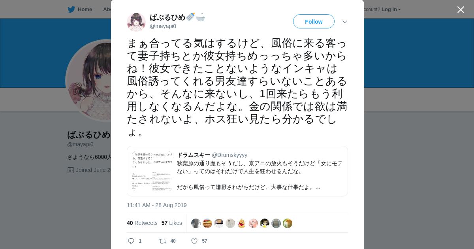Open the ばぶるひめ display name link
The height and width of the screenshot is (249, 474).
point(167,17)
